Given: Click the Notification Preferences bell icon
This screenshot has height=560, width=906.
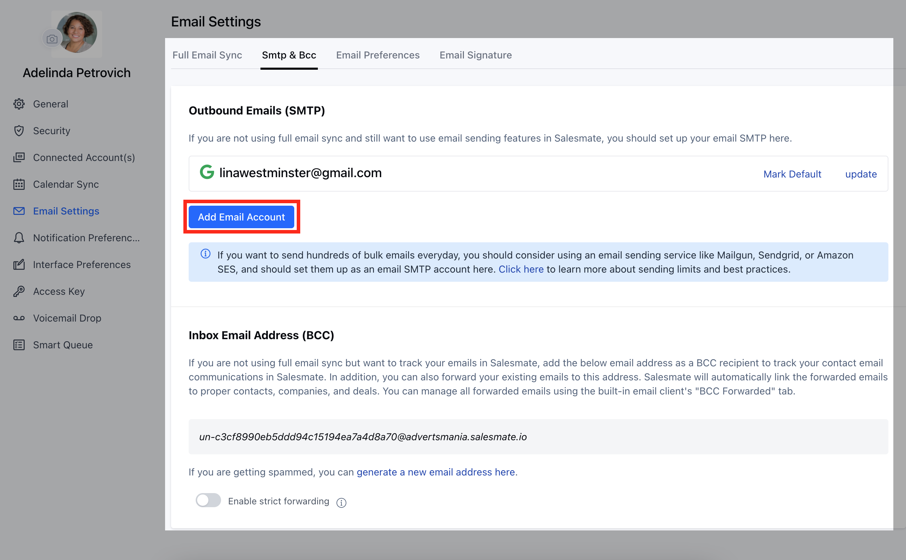Looking at the screenshot, I should click(x=19, y=238).
